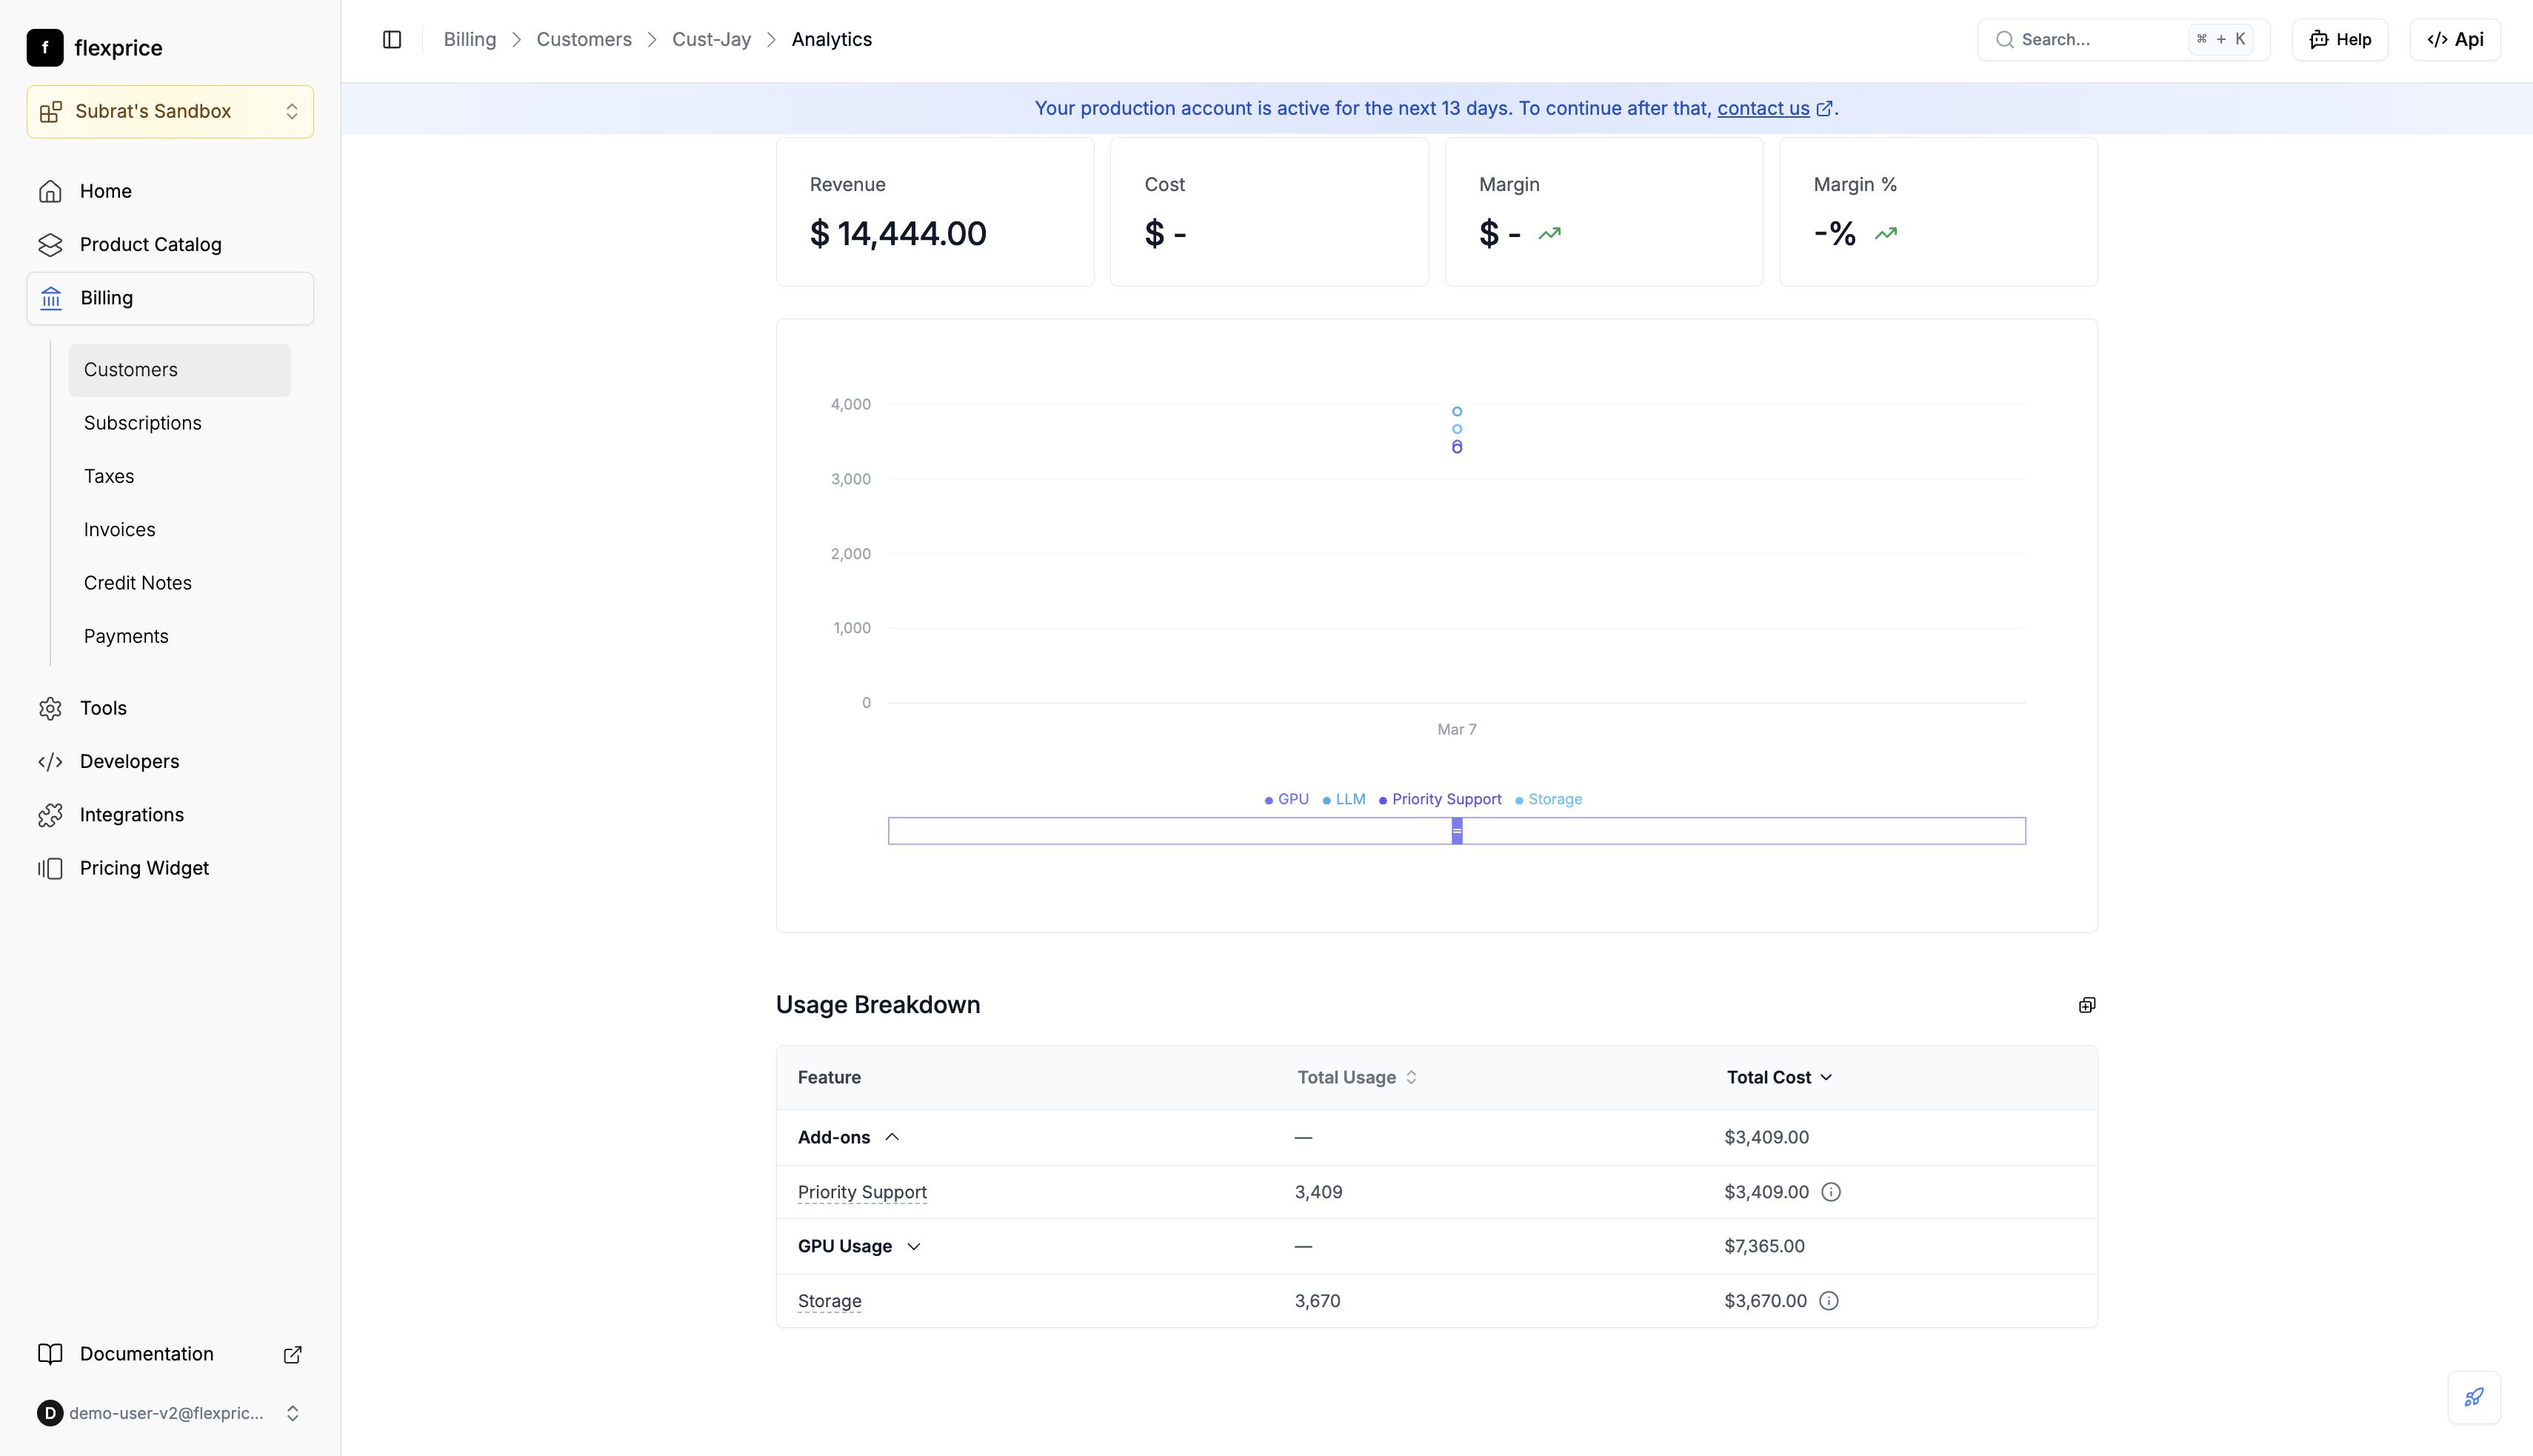The height and width of the screenshot is (1456, 2533).
Task: Expand the GPU Usage group row
Action: [x=913, y=1246]
